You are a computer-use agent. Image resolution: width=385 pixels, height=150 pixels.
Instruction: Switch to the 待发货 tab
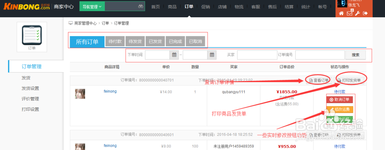pos(135,42)
